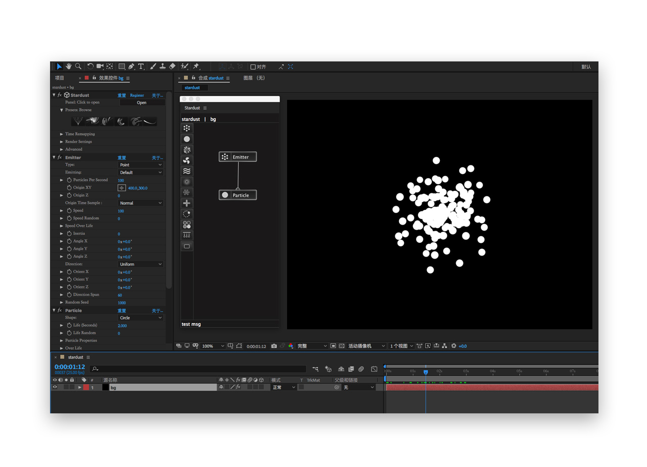Screen dimensions: 647x467
Task: Add Emitter node from Stardust sidebar
Action: pyautogui.click(x=187, y=129)
